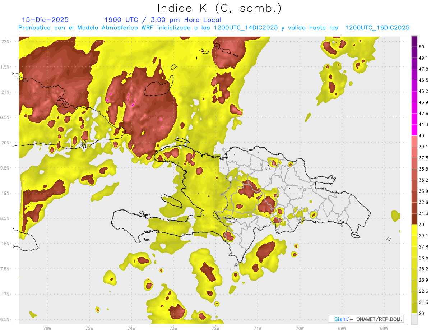
Task: Click the colorbar label "39.1"
Action: [x=423, y=147]
